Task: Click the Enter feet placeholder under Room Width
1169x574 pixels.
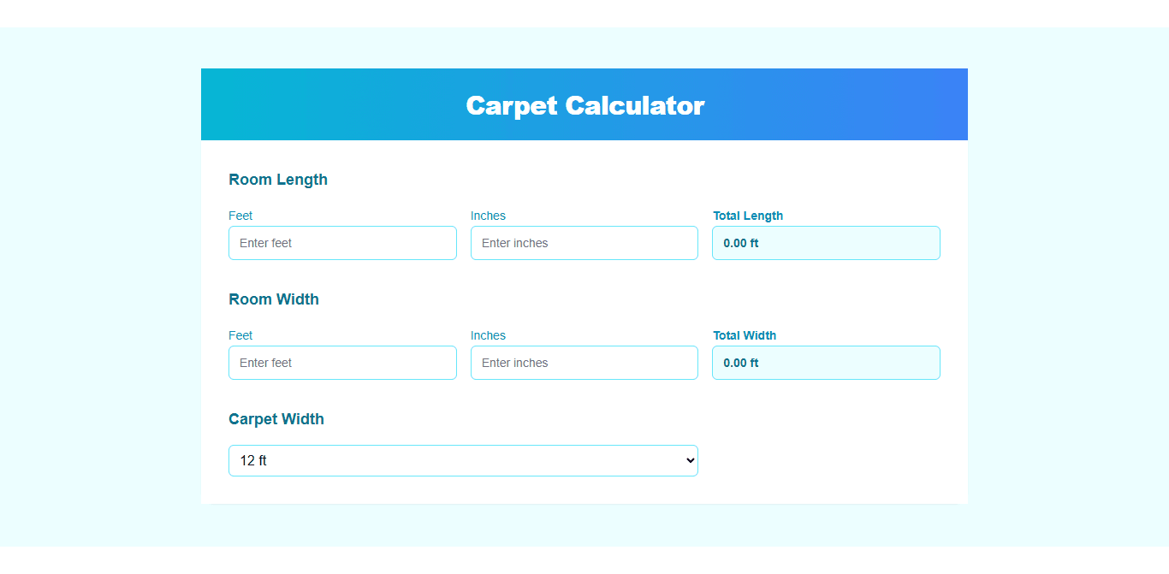Action: 264,363
